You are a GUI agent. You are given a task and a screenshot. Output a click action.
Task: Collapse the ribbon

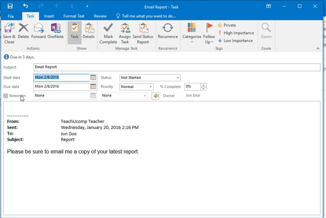point(318,48)
